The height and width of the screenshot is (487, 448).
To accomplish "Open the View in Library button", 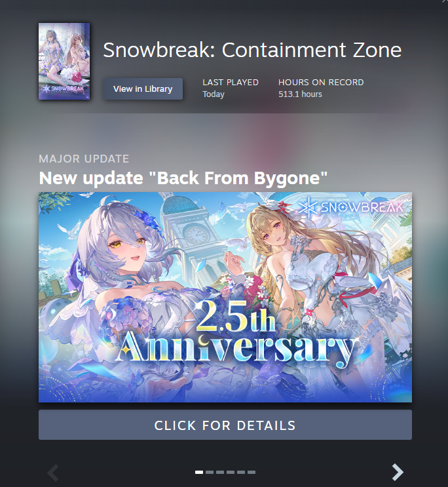I will (143, 89).
